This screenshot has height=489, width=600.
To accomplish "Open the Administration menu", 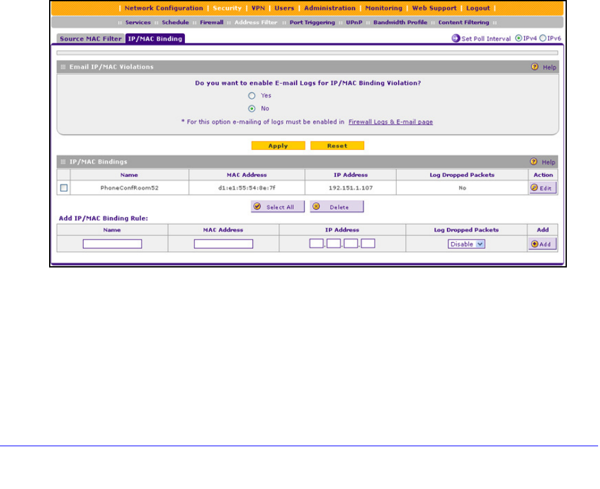I will (x=330, y=8).
